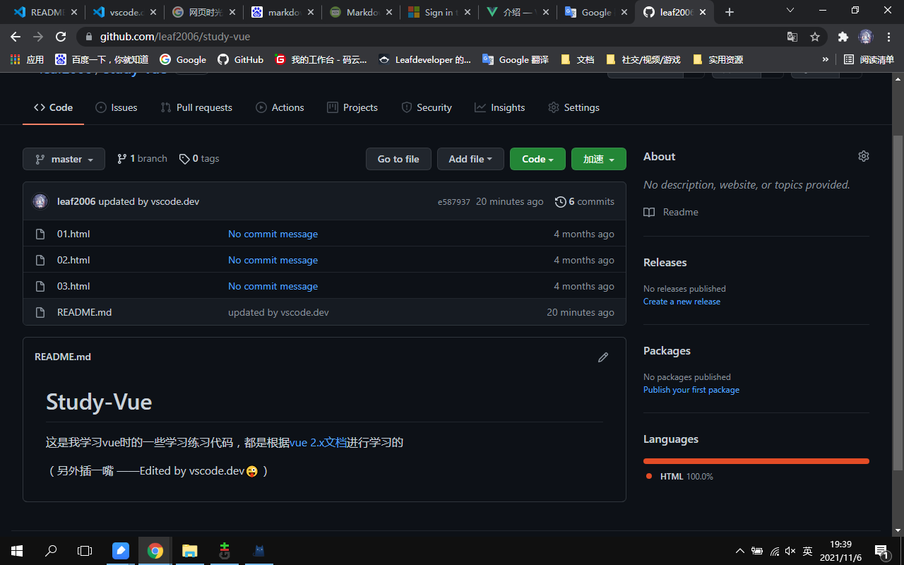Image resolution: width=904 pixels, height=565 pixels.
Task: Click the translate page icon in address bar
Action: click(x=792, y=37)
